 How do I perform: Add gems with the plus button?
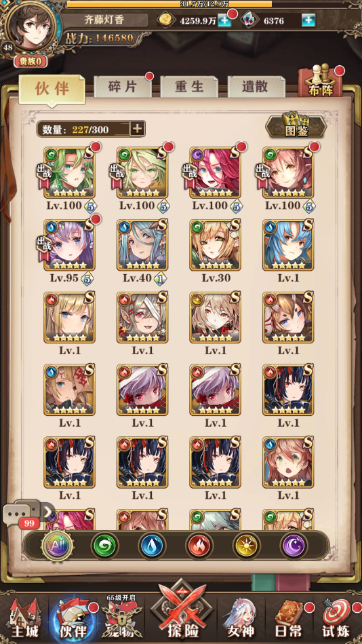point(308,20)
